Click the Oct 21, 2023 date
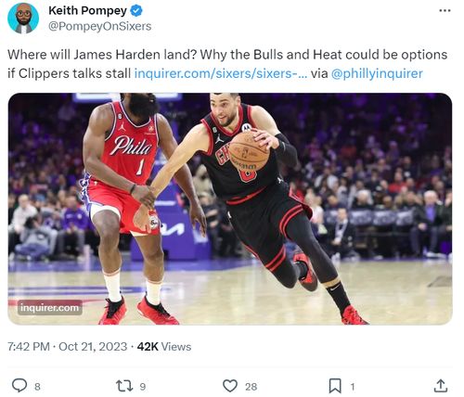464x397 pixels. point(93,347)
